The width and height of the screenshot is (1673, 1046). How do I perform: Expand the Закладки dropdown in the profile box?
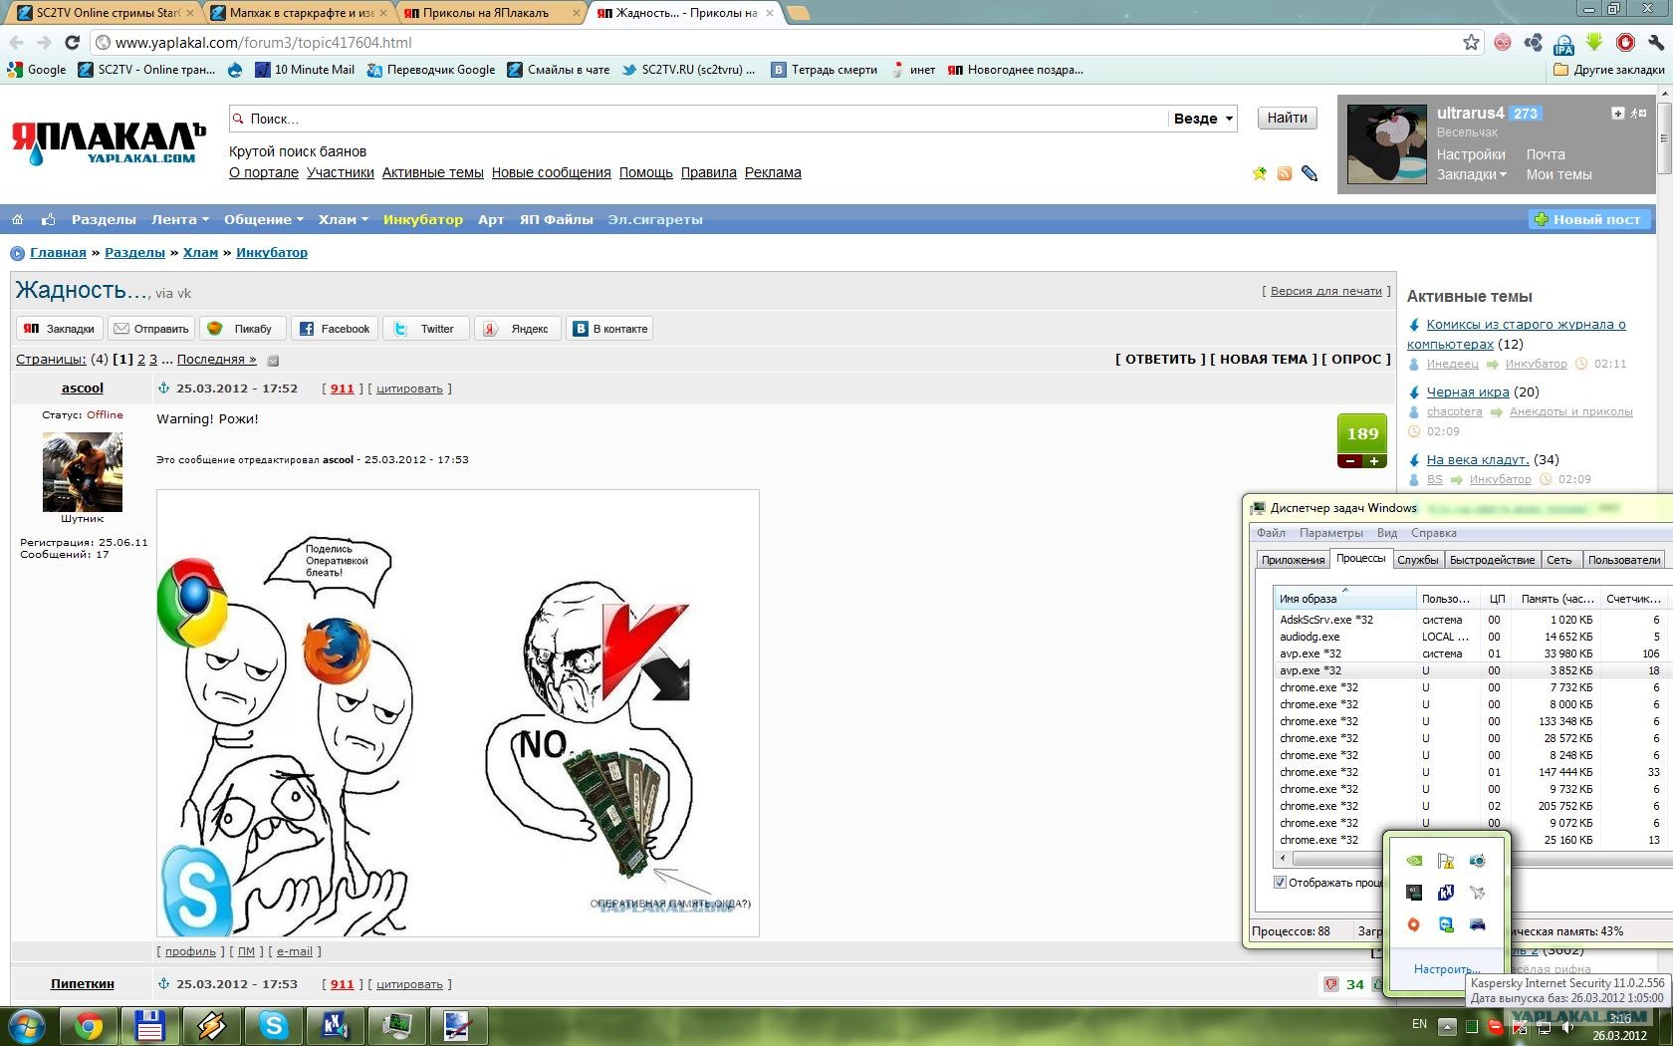coord(1471,174)
